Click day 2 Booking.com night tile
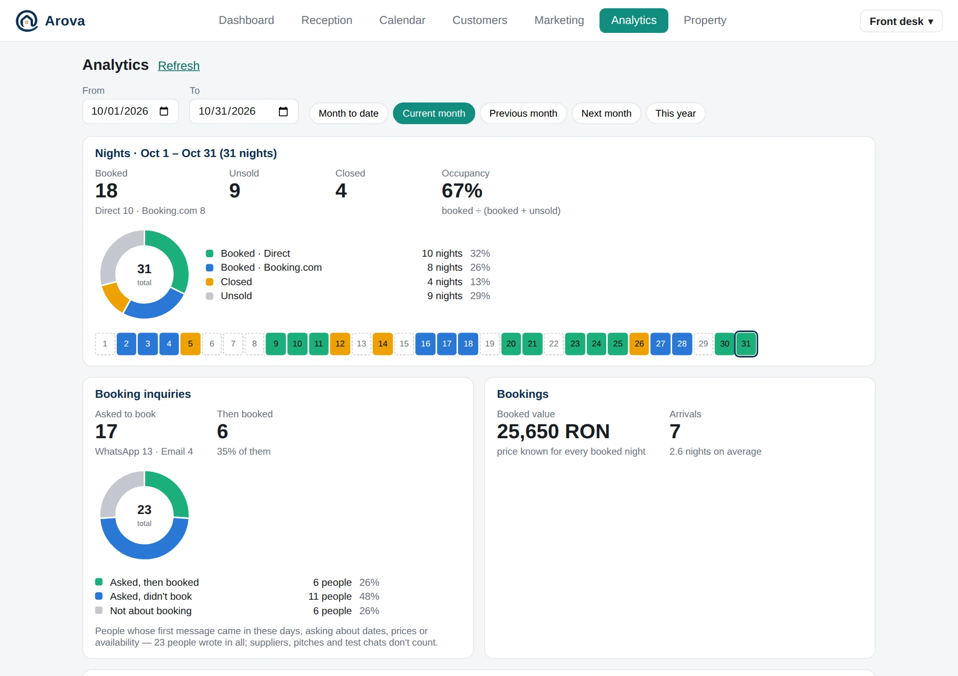 click(126, 344)
